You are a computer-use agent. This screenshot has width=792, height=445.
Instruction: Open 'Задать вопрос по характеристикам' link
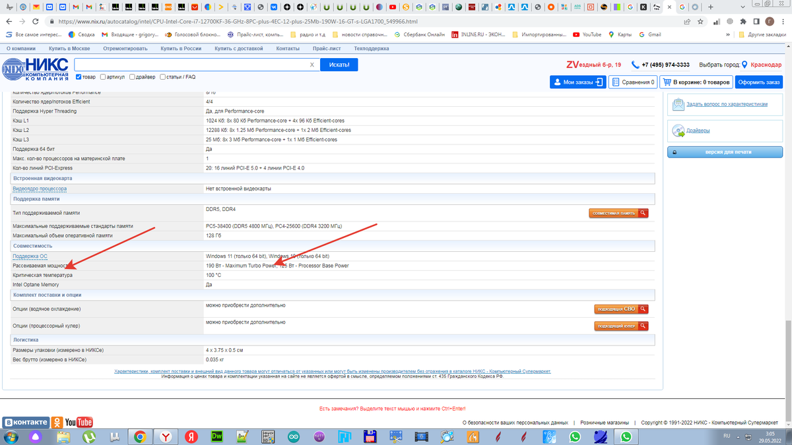727,104
